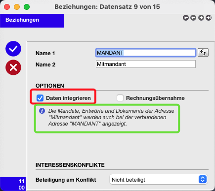
Task: Jump to the last record arrow
Action: [209, 18]
